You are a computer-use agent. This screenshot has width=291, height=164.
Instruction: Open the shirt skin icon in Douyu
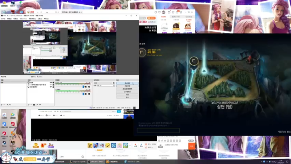[173, 12]
